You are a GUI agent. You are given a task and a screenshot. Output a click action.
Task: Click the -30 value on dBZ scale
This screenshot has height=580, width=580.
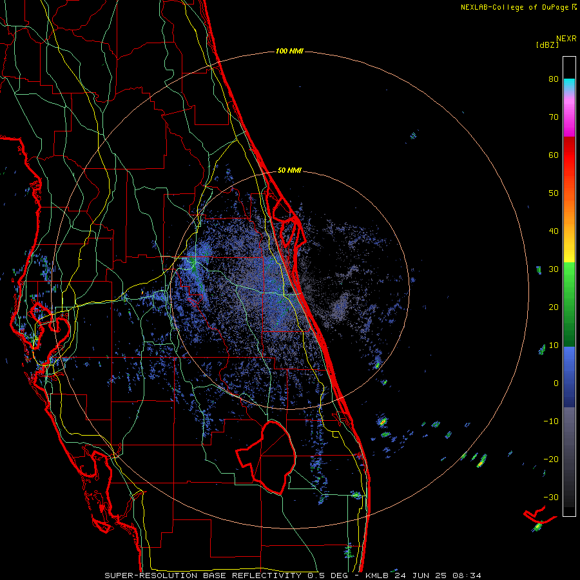tap(551, 497)
